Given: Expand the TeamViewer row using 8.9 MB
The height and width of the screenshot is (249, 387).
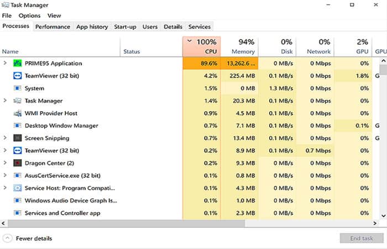Looking at the screenshot, I should click(x=5, y=151).
